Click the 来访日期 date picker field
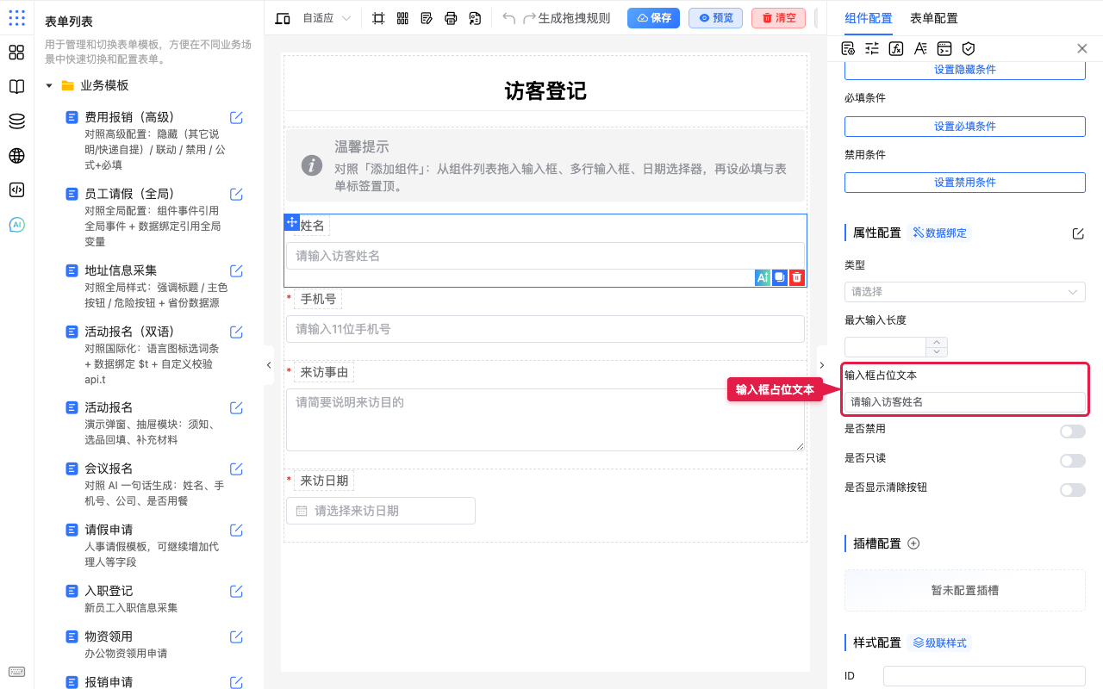The width and height of the screenshot is (1103, 689). click(381, 511)
